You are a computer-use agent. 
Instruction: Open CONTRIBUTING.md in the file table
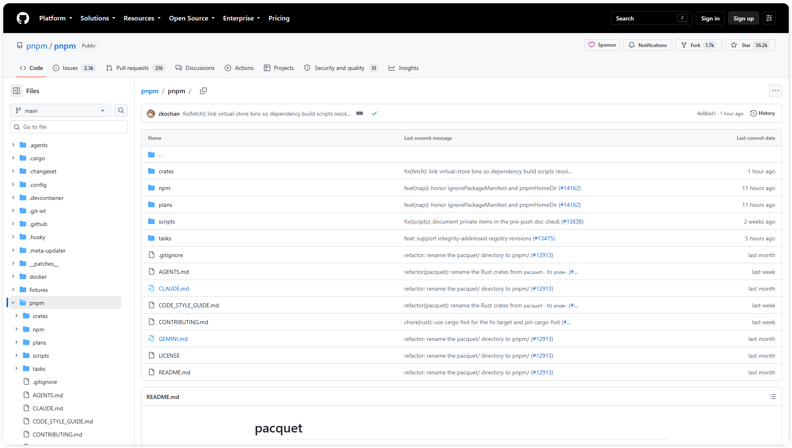pos(183,322)
